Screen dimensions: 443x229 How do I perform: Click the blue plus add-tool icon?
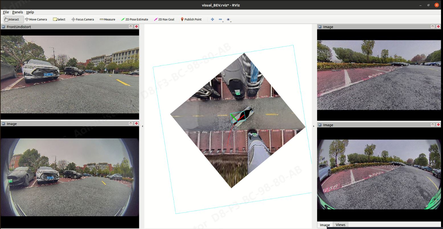pos(212,19)
